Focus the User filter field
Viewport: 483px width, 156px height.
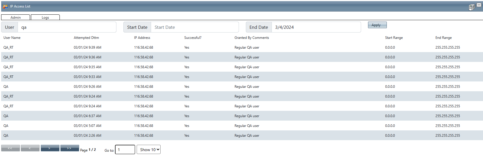coord(67,27)
